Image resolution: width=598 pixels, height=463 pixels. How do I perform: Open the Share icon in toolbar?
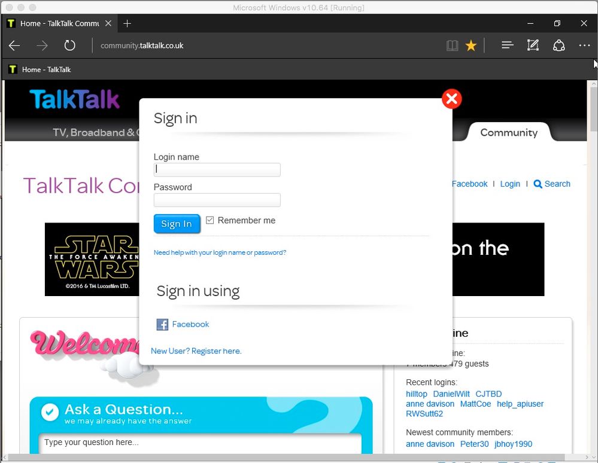click(x=558, y=45)
